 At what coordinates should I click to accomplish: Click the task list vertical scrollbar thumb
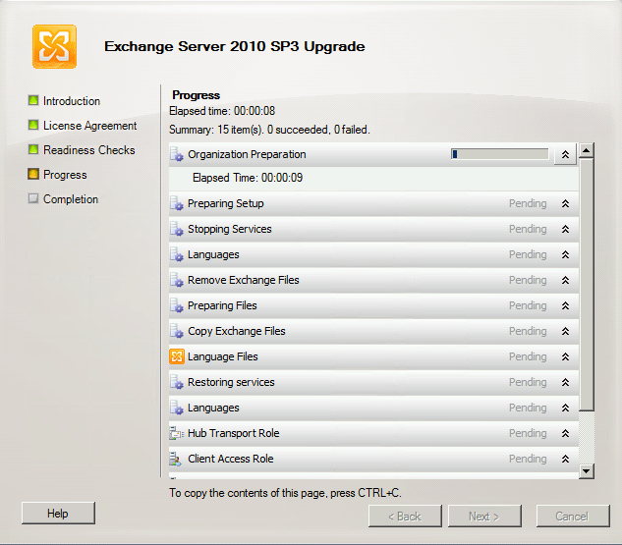click(587, 285)
